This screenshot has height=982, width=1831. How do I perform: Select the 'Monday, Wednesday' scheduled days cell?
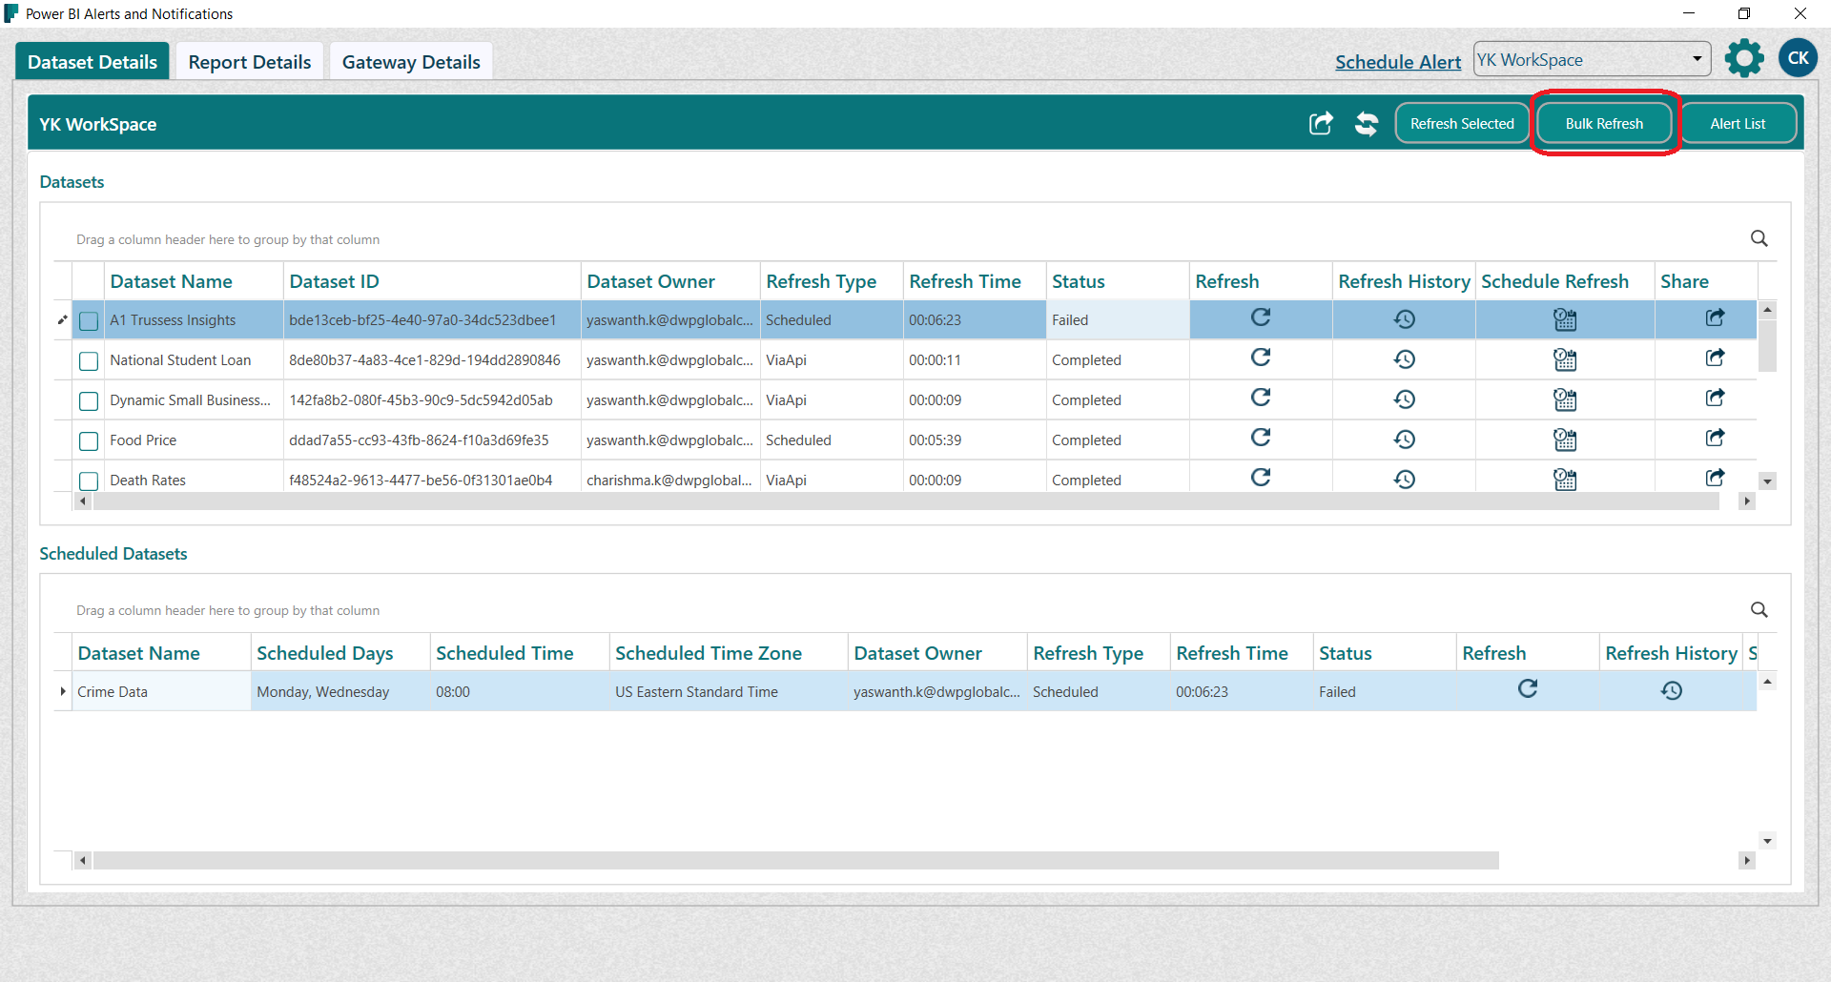[340, 692]
